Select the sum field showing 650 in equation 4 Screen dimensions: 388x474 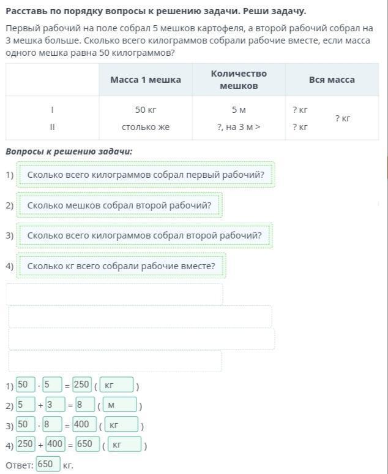(88, 444)
